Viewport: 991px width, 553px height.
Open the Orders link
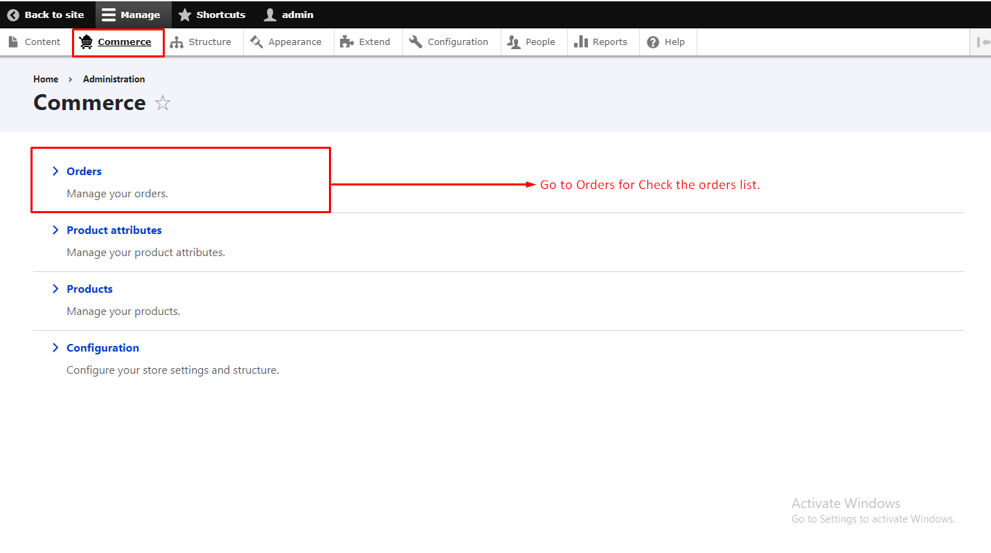tap(84, 171)
